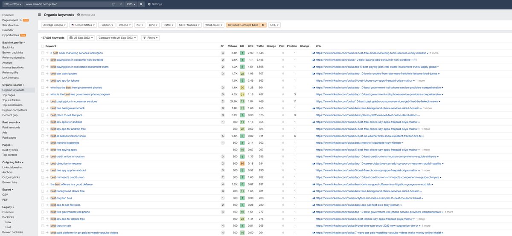Viewport: 512px width, 236px height.
Task: Open the Average volume filter dropdown
Action: pyautogui.click(x=54, y=25)
